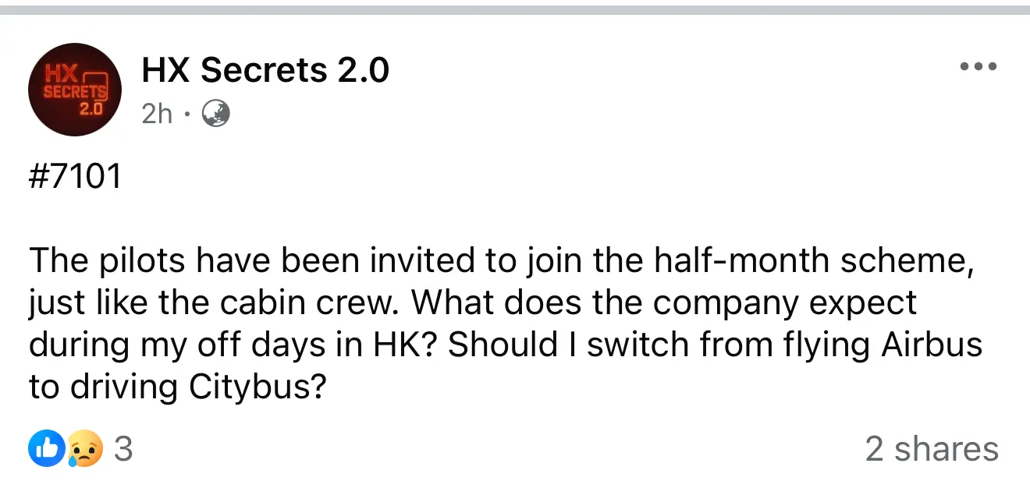1030x502 pixels.
Task: Open the HX Secrets 2.0 page name
Action: tap(265, 71)
